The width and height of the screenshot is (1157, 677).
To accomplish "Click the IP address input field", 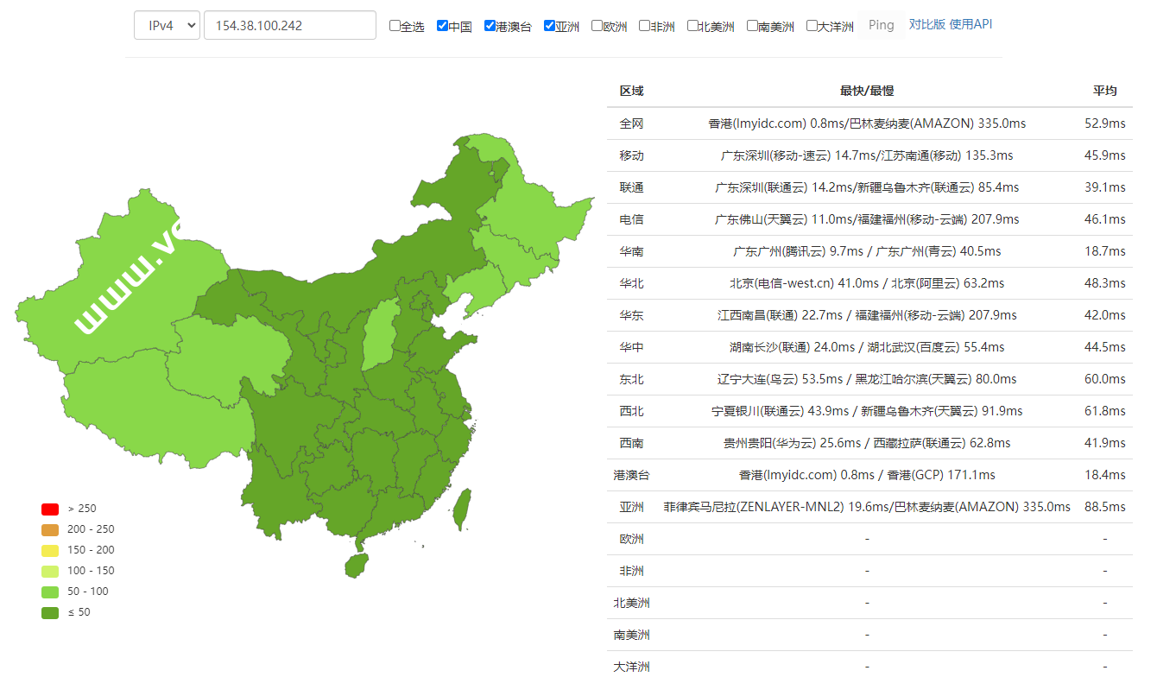I will (289, 25).
